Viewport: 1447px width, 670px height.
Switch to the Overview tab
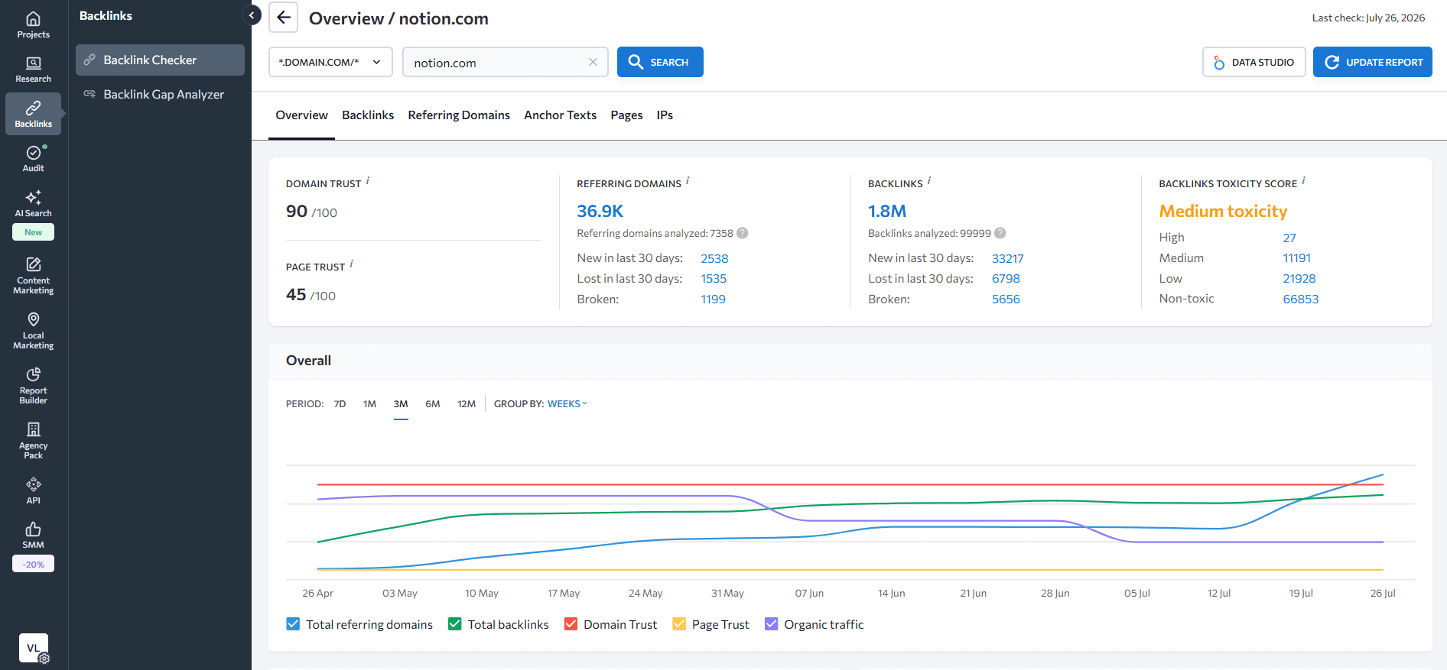click(301, 115)
